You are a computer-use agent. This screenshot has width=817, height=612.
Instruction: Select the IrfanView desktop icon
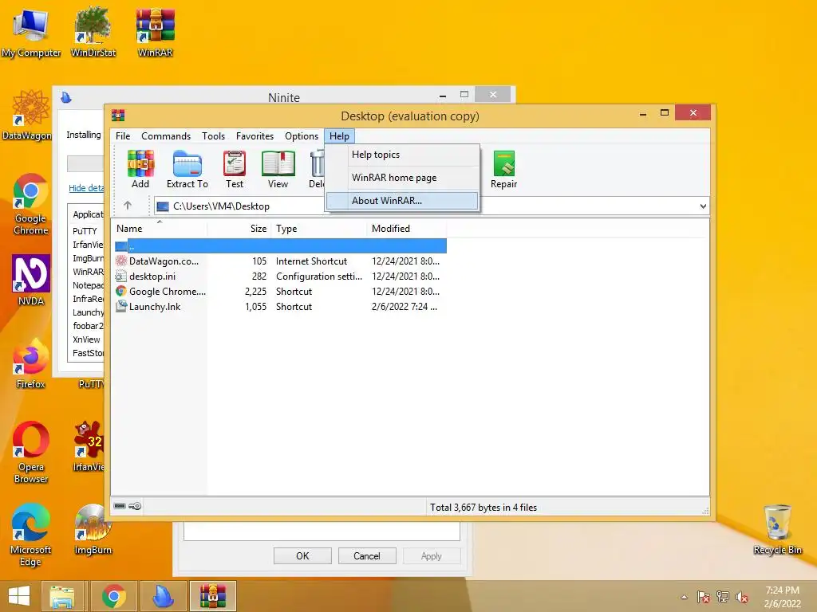point(89,446)
